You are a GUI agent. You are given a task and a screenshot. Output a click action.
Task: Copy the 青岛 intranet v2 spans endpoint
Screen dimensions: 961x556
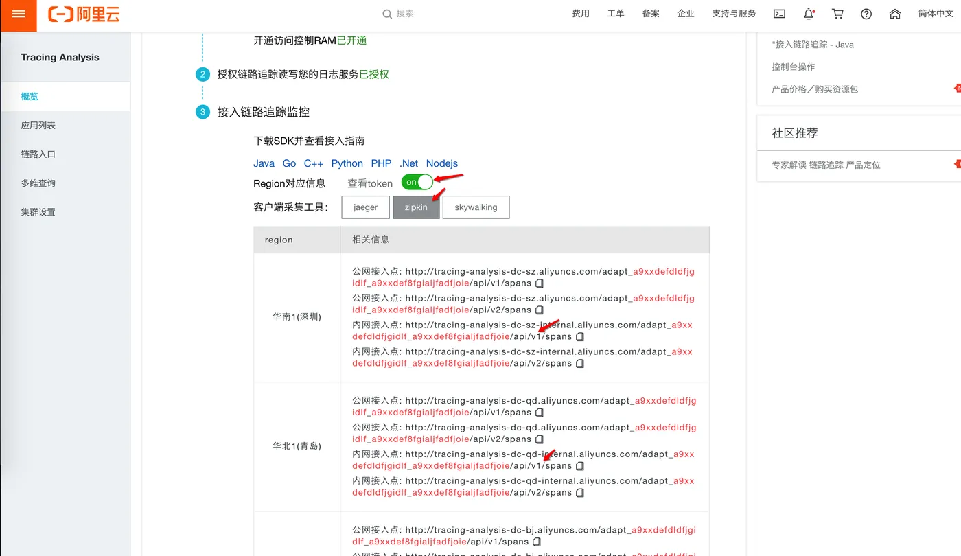pos(580,492)
